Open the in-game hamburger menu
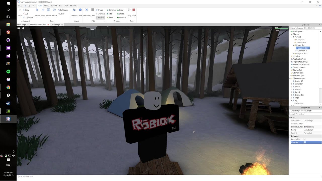This screenshot has height=181, width=322. pyautogui.click(x=19, y=28)
